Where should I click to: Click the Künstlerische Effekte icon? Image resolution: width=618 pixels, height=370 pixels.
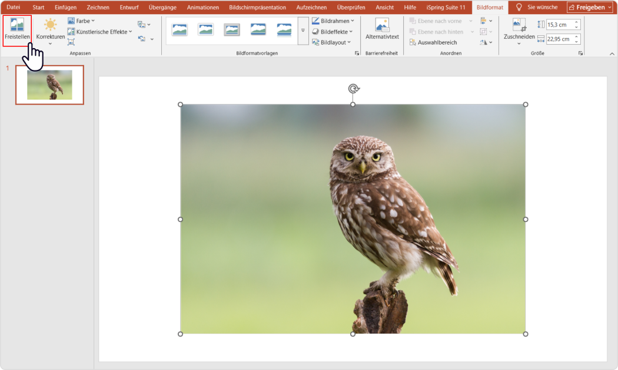[72, 32]
